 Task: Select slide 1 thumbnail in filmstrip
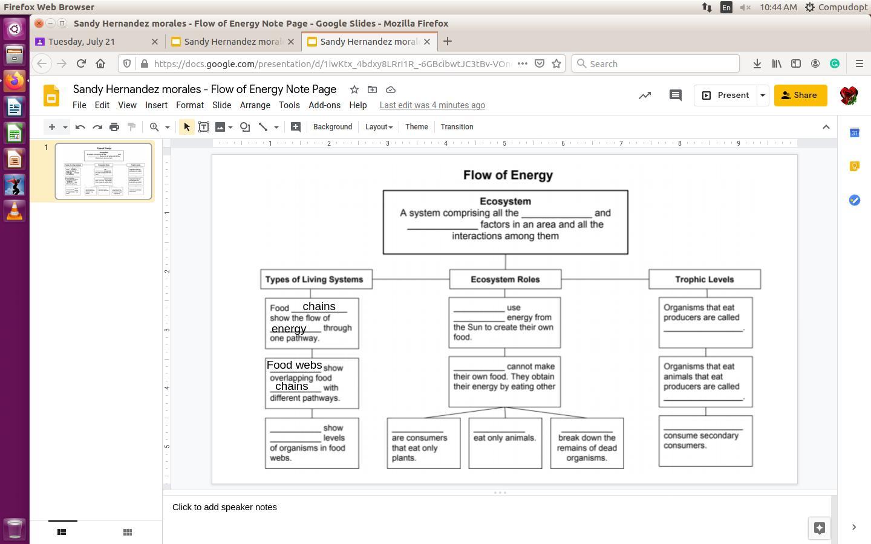(103, 171)
